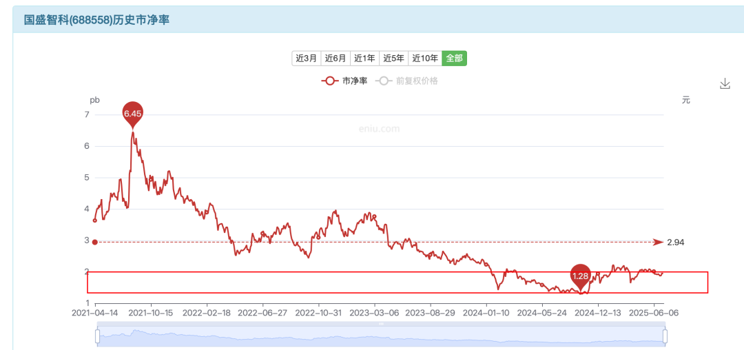The height and width of the screenshot is (350, 744).
Task: Click the right data zoom slider handle
Action: [665, 336]
